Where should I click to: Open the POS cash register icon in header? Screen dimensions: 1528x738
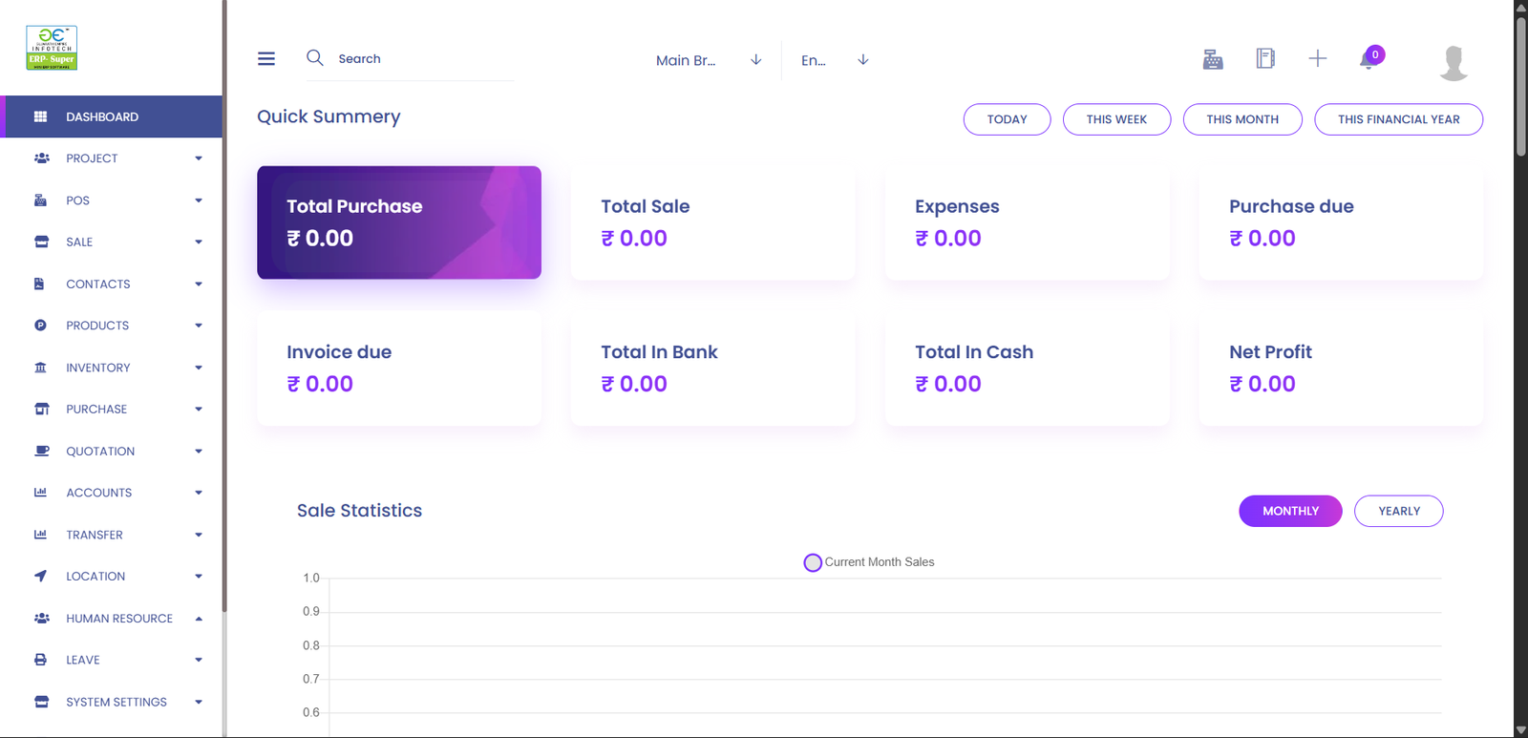click(1213, 59)
